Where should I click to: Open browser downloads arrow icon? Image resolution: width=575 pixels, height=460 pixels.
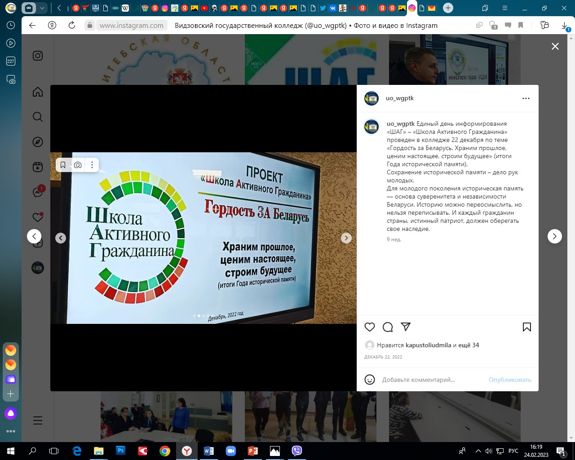coord(566,26)
